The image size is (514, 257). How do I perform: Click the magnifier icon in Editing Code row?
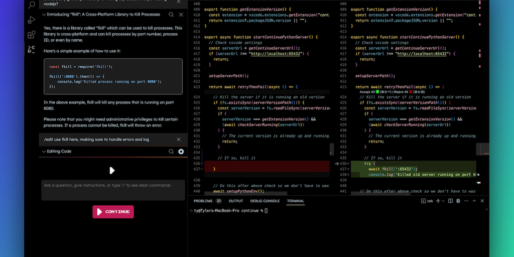tap(171, 151)
